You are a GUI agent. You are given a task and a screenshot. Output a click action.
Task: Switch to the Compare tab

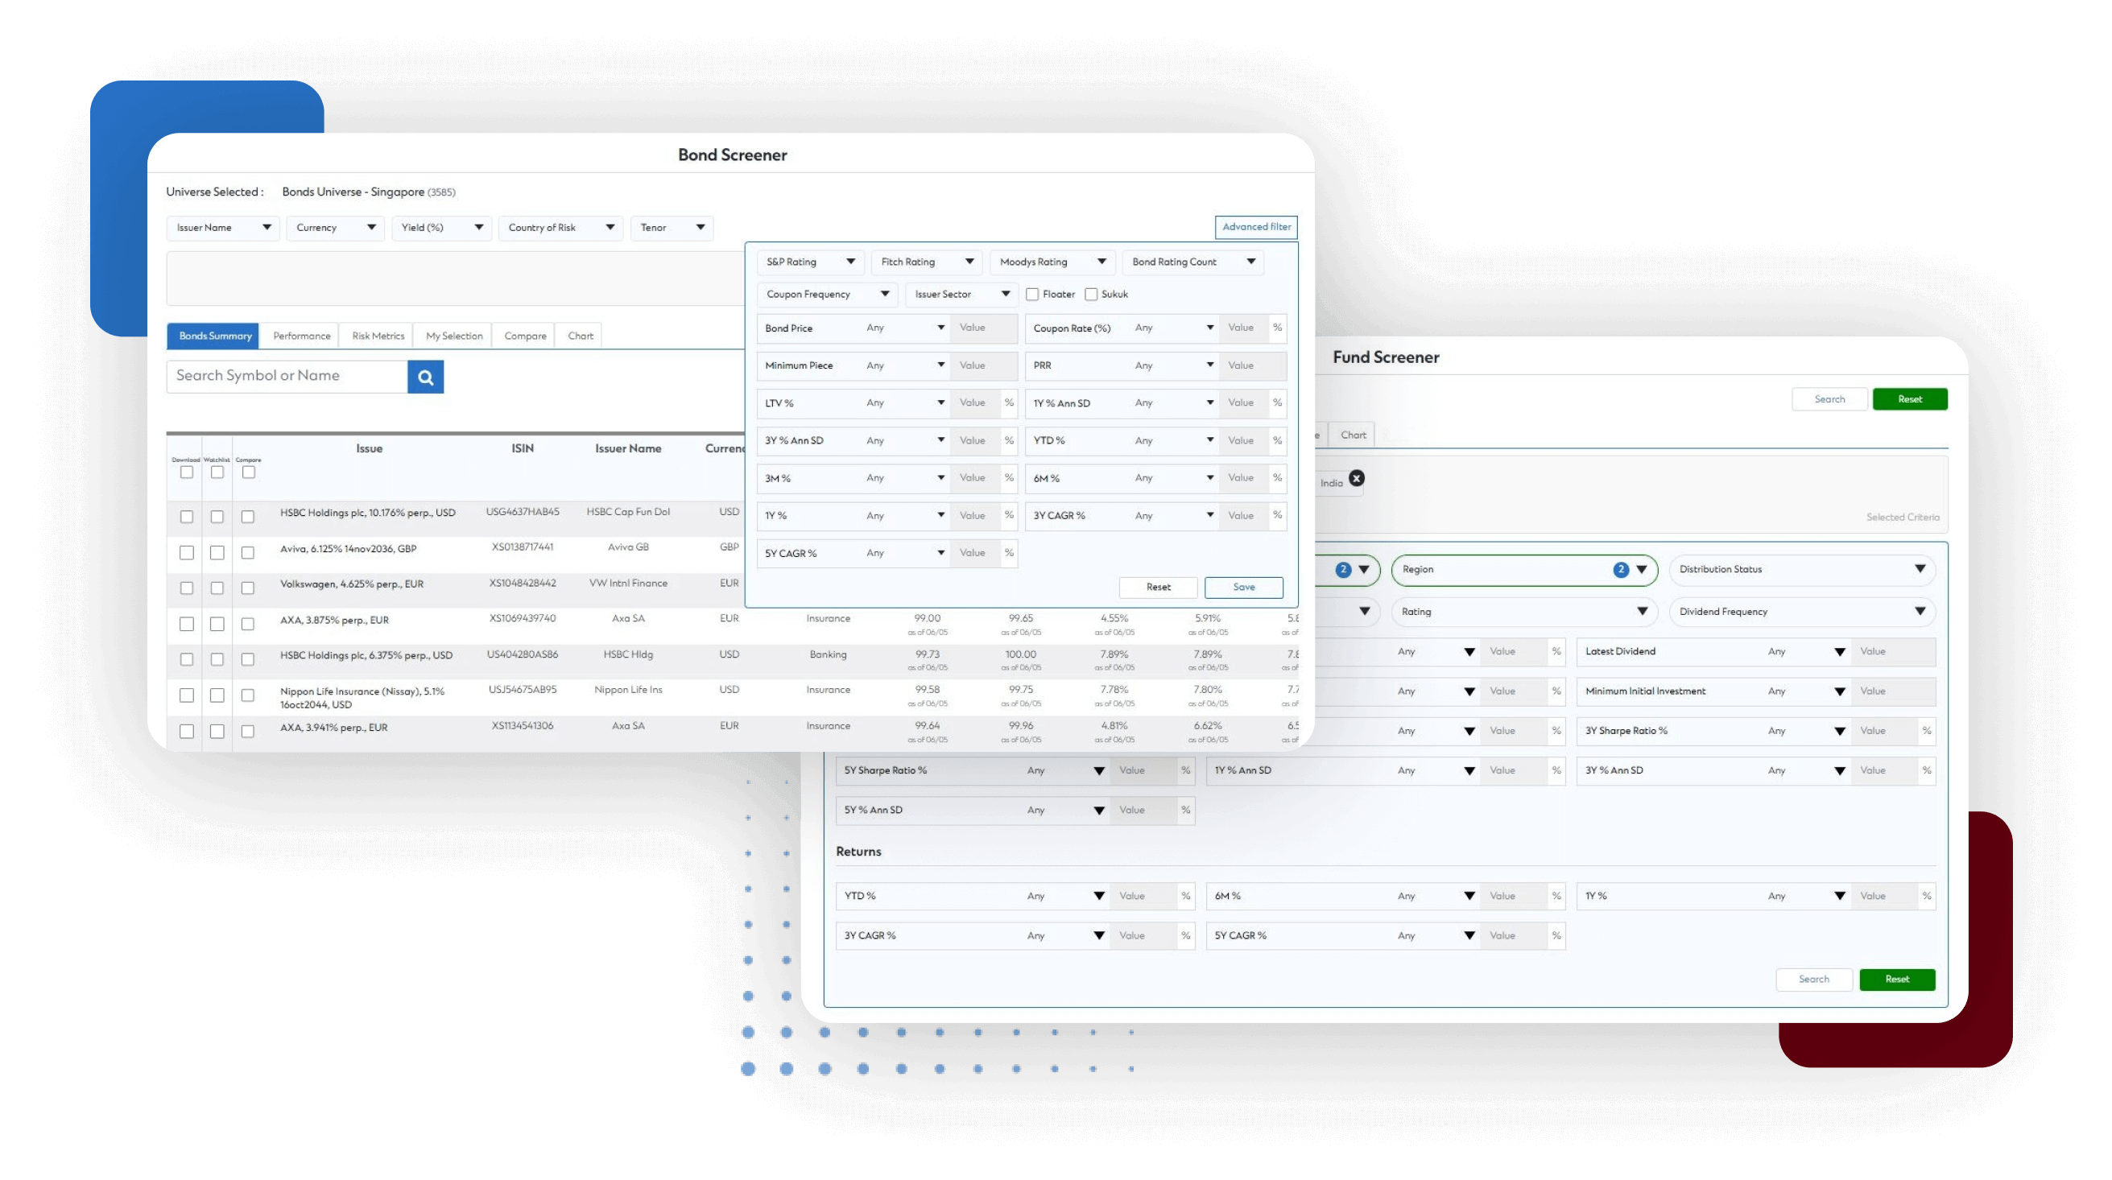click(525, 336)
